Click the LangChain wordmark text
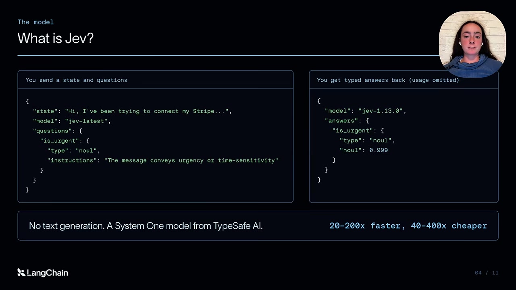 (47, 273)
